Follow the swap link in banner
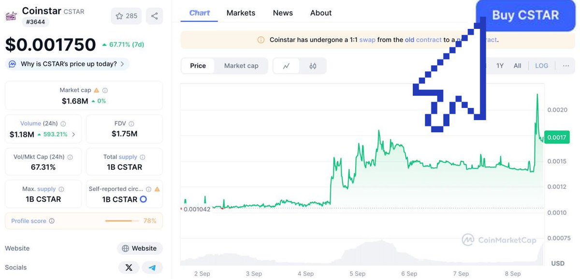580x279 pixels. pos(367,40)
